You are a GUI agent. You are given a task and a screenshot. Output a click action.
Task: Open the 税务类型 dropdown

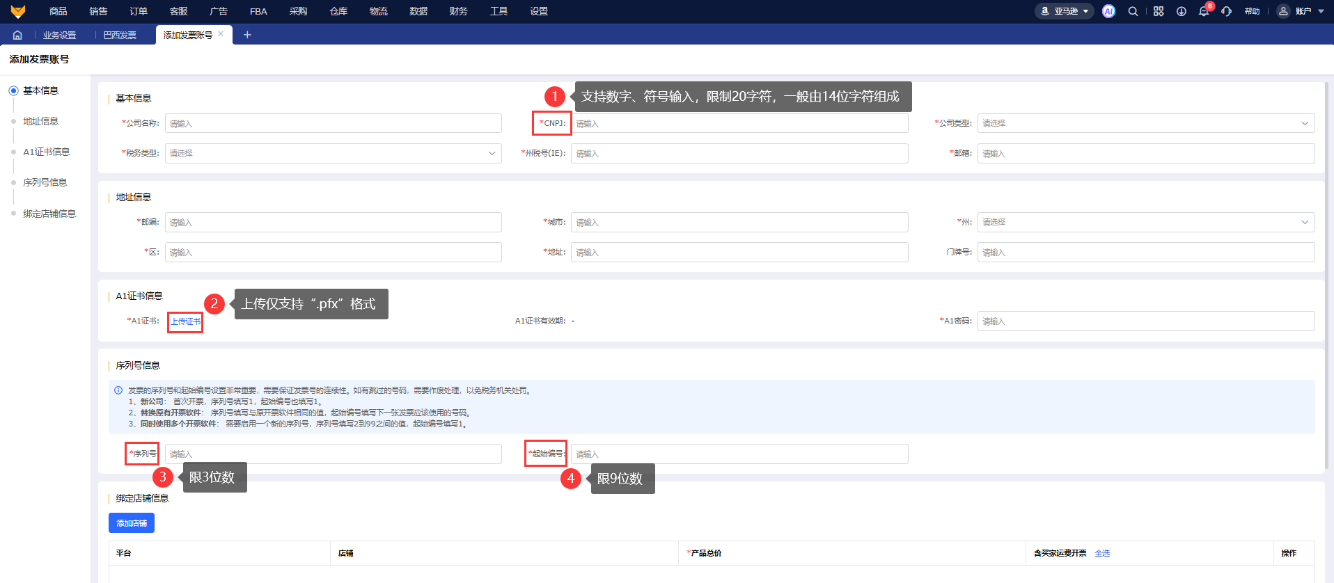[x=333, y=153]
